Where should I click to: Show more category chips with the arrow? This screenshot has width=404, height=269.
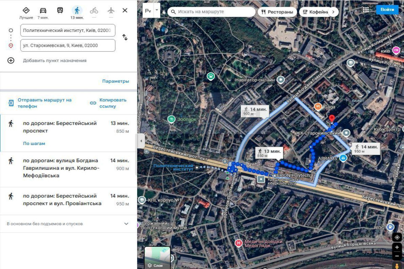click(333, 12)
